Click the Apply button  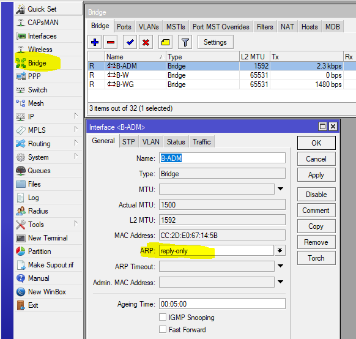point(316,175)
